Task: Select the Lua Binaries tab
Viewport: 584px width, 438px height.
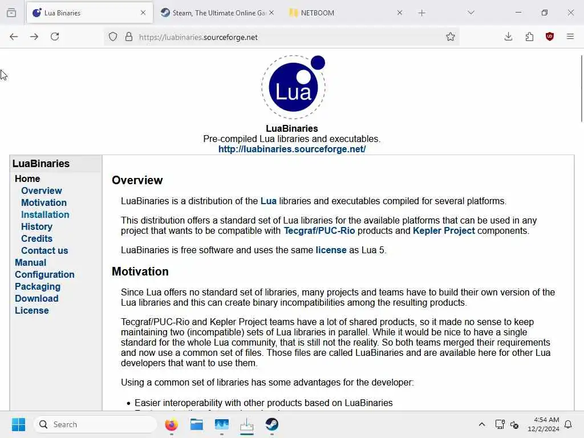Action: [90, 13]
